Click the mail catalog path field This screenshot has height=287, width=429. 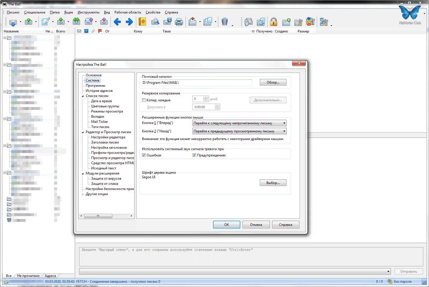click(197, 83)
